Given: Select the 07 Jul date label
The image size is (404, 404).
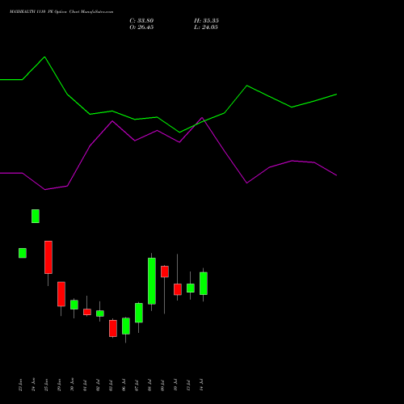Looking at the screenshot, I should [x=137, y=385].
